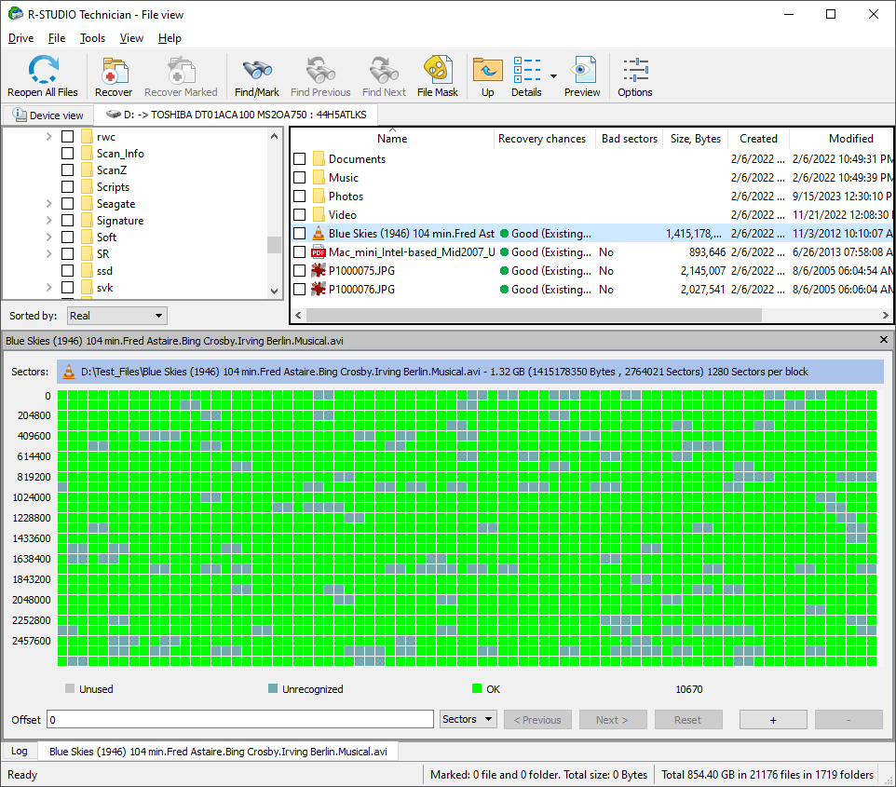The image size is (896, 787).
Task: Open the Drive menu
Action: 21,38
